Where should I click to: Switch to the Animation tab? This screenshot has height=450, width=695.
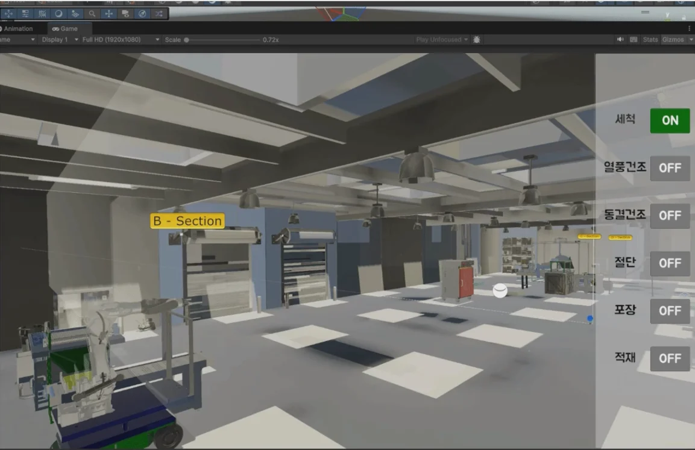click(17, 28)
